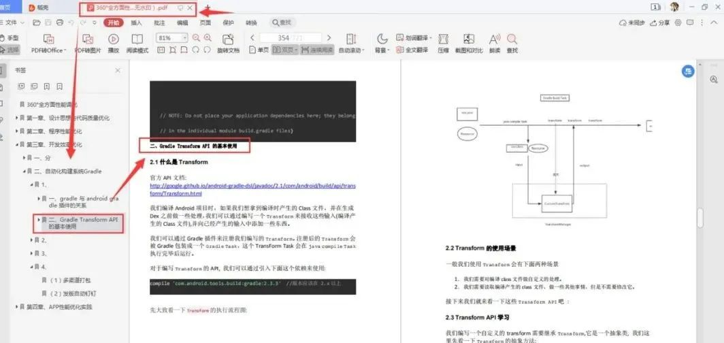The width and height of the screenshot is (724, 343).
Task: Open the 编辑 ribbon tab
Action: [182, 22]
